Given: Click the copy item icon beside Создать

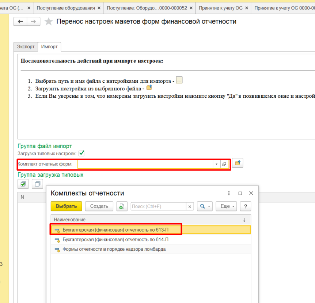Looking at the screenshot, I should click(x=122, y=206).
